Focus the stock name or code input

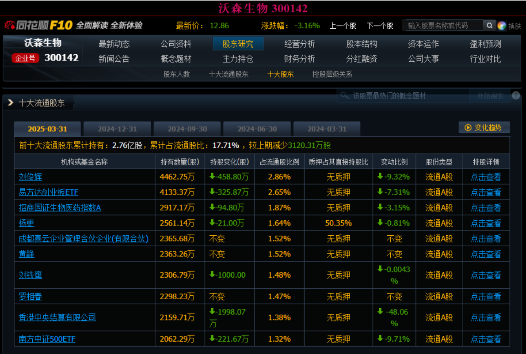(444, 26)
